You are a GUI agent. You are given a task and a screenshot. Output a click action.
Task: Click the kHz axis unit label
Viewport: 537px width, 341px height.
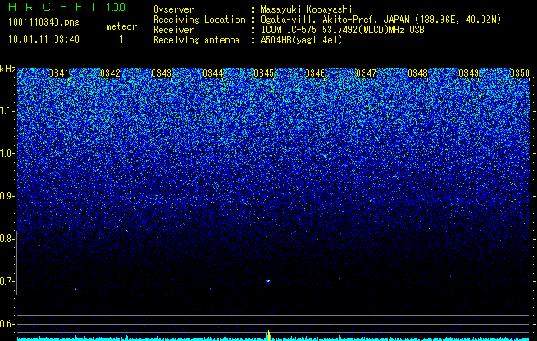coord(8,69)
